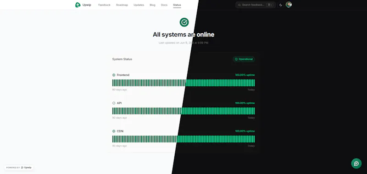The width and height of the screenshot is (367, 174).
Task: Click 90 days ago under CDN bar
Action: (119, 146)
